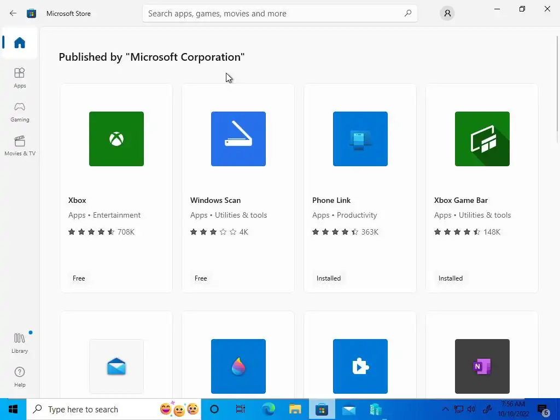Image resolution: width=560 pixels, height=420 pixels.
Task: Click the Xbox Game Bar app icon
Action: (x=482, y=138)
